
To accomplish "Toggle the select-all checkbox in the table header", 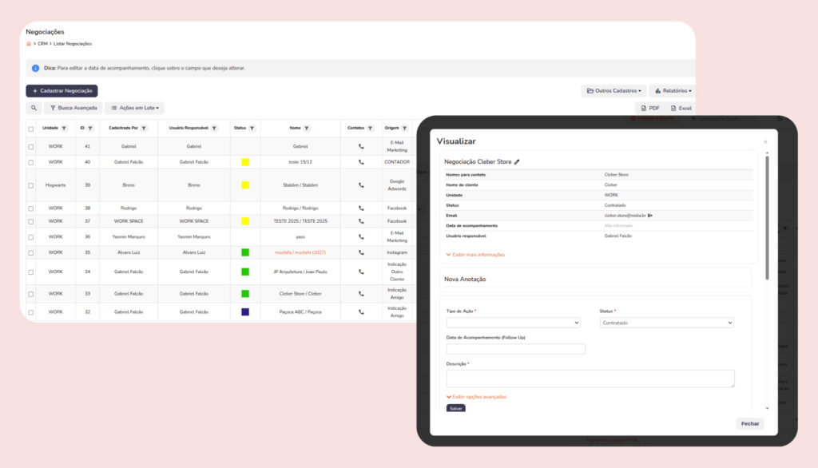I will coord(31,129).
